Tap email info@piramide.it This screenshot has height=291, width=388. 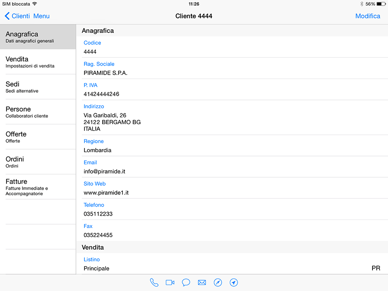pyautogui.click(x=104, y=172)
